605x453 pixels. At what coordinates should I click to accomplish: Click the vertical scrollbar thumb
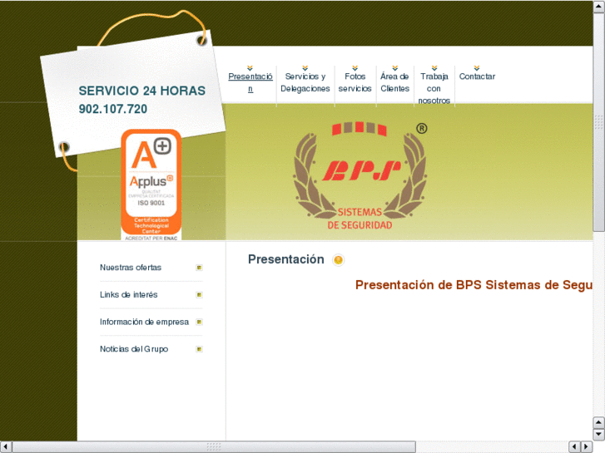599,122
